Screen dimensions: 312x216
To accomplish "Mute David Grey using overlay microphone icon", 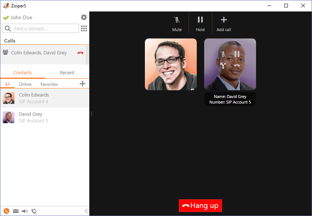I will 223,54.
